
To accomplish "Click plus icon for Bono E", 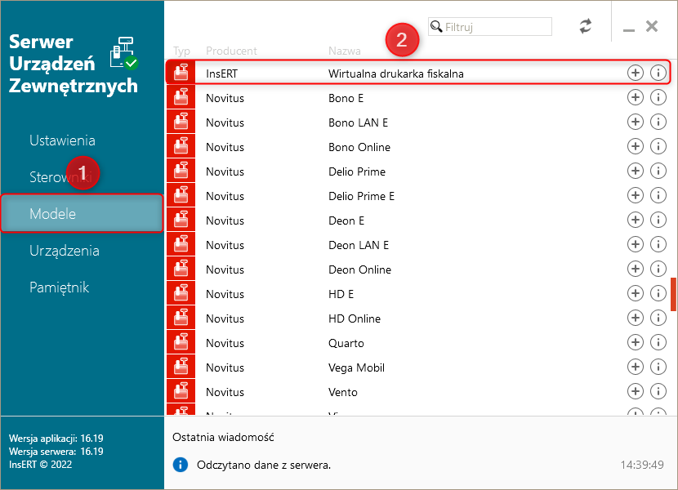I will (x=635, y=97).
